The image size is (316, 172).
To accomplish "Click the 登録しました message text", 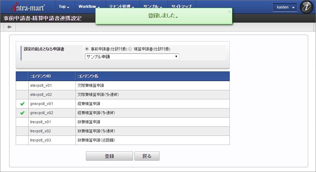I will pos(163,16).
